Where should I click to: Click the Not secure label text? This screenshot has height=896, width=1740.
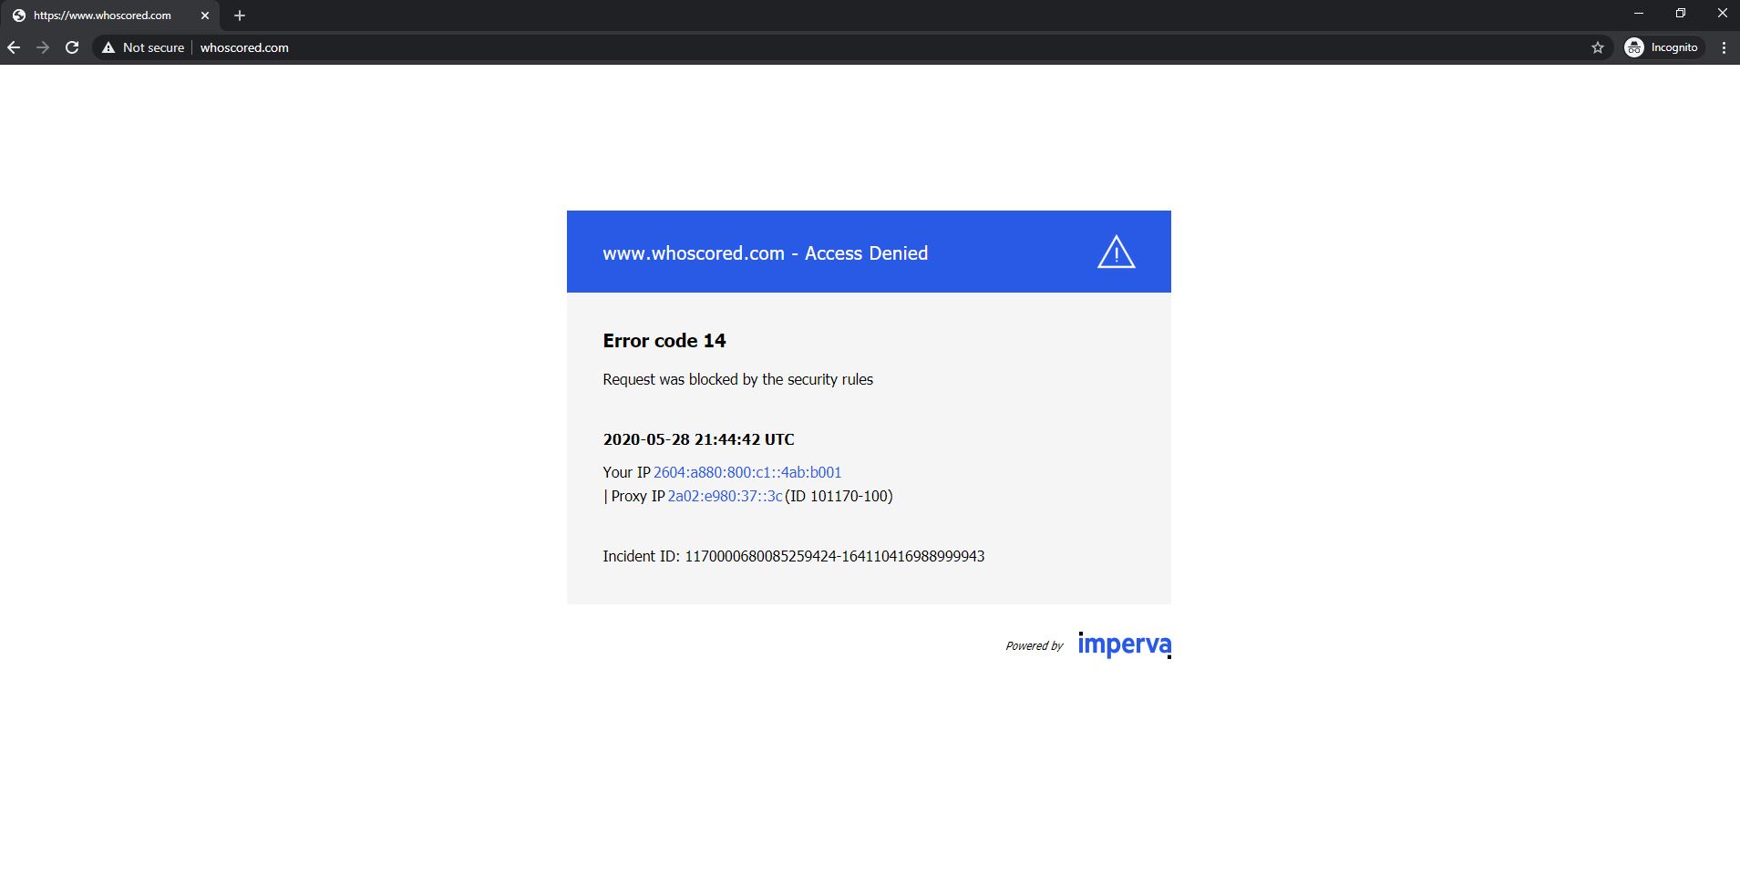point(152,47)
